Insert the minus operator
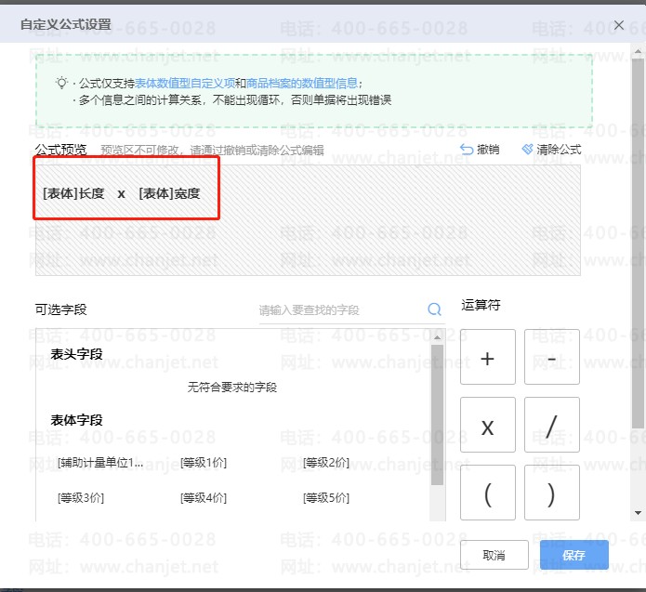 [x=551, y=357]
